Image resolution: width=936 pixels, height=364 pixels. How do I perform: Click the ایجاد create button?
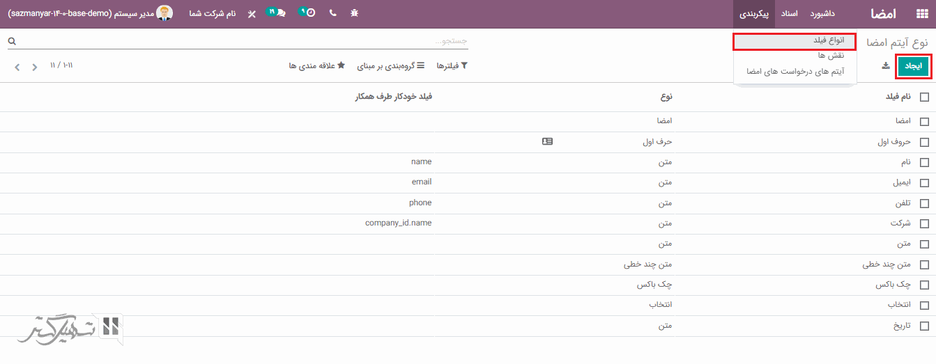[913, 65]
